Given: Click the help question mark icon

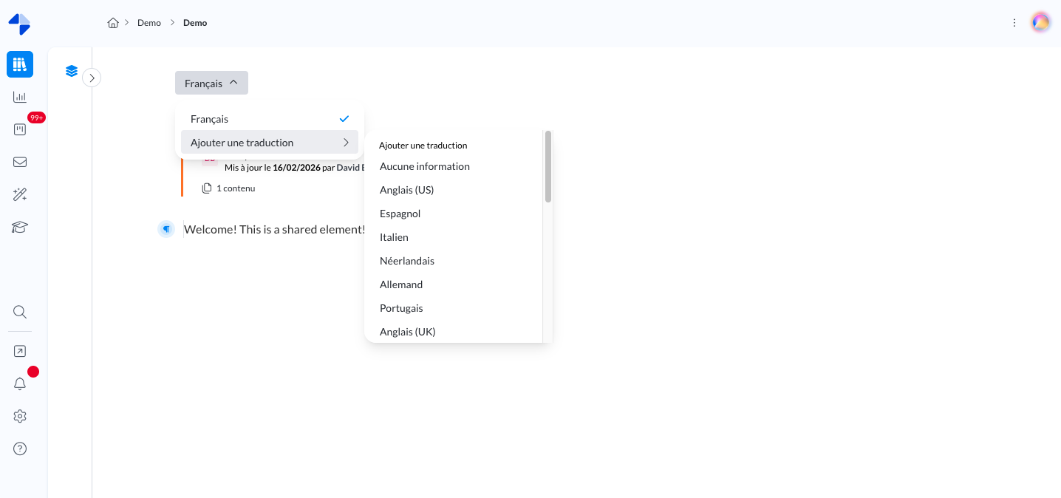Looking at the screenshot, I should coord(20,448).
